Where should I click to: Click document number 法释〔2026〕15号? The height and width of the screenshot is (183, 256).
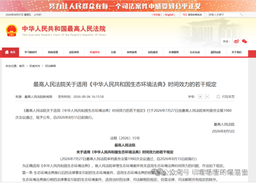coord(125,138)
